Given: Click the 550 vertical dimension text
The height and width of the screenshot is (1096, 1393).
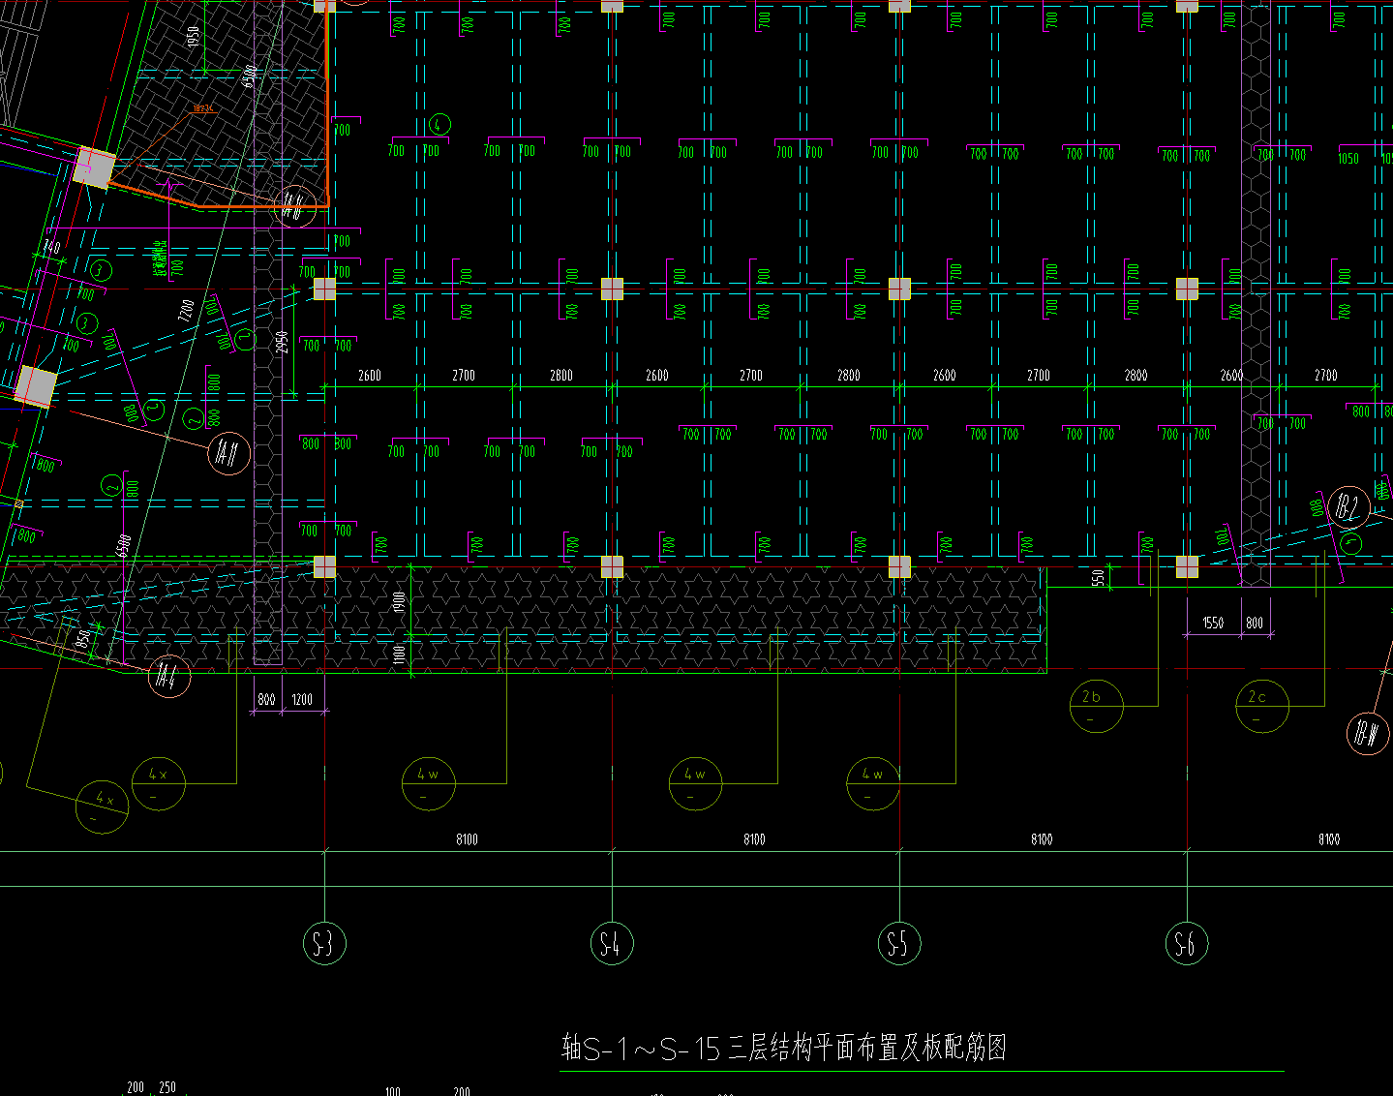Looking at the screenshot, I should pyautogui.click(x=1098, y=578).
